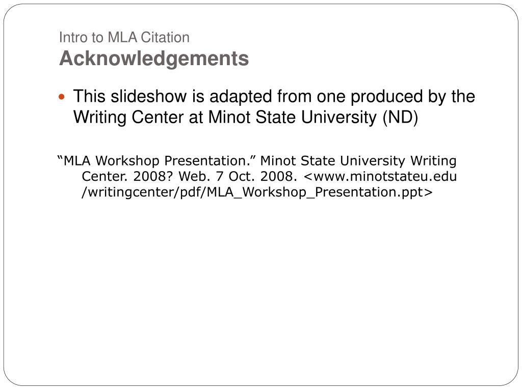Click Minot State University Writing in the citation
This screenshot has width=522, height=391.
358,161
